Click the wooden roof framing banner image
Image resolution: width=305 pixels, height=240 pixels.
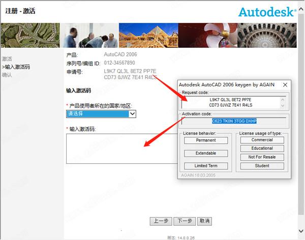pos(148,35)
